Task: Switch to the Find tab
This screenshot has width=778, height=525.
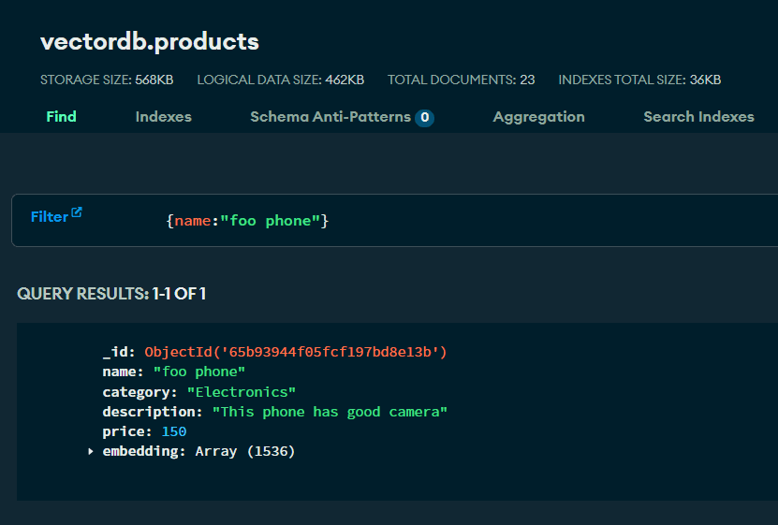Action: [x=61, y=117]
